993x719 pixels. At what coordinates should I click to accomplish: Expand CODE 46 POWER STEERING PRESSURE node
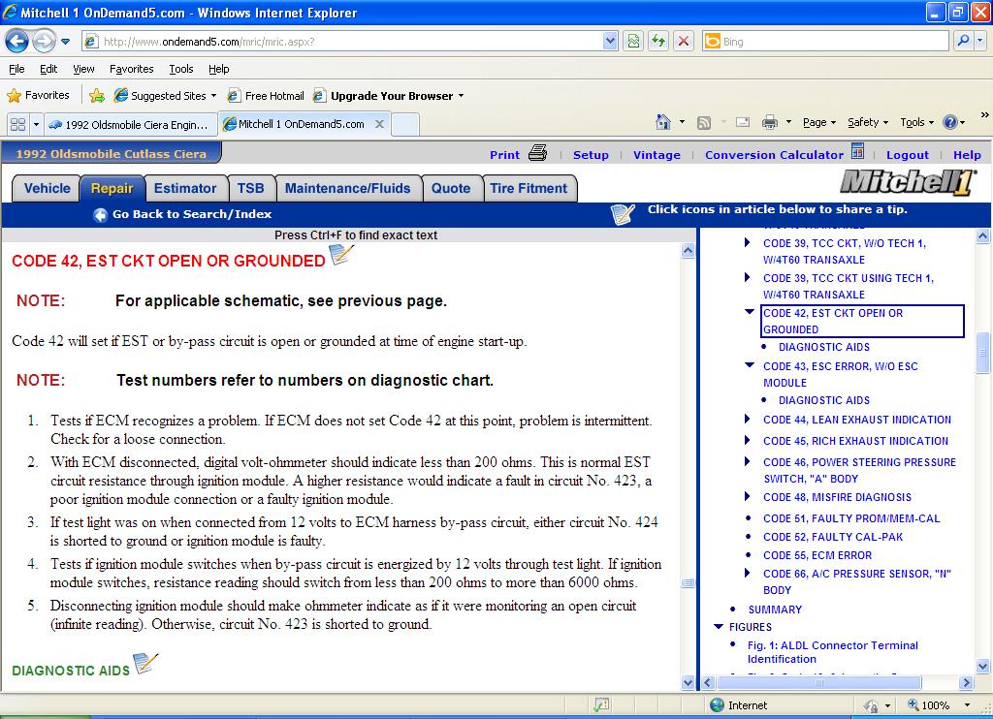pyautogui.click(x=748, y=461)
